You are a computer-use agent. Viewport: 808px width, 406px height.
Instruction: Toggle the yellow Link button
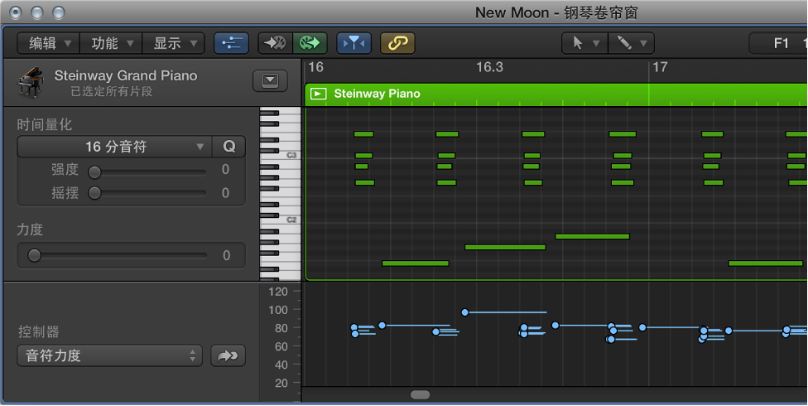coord(397,43)
